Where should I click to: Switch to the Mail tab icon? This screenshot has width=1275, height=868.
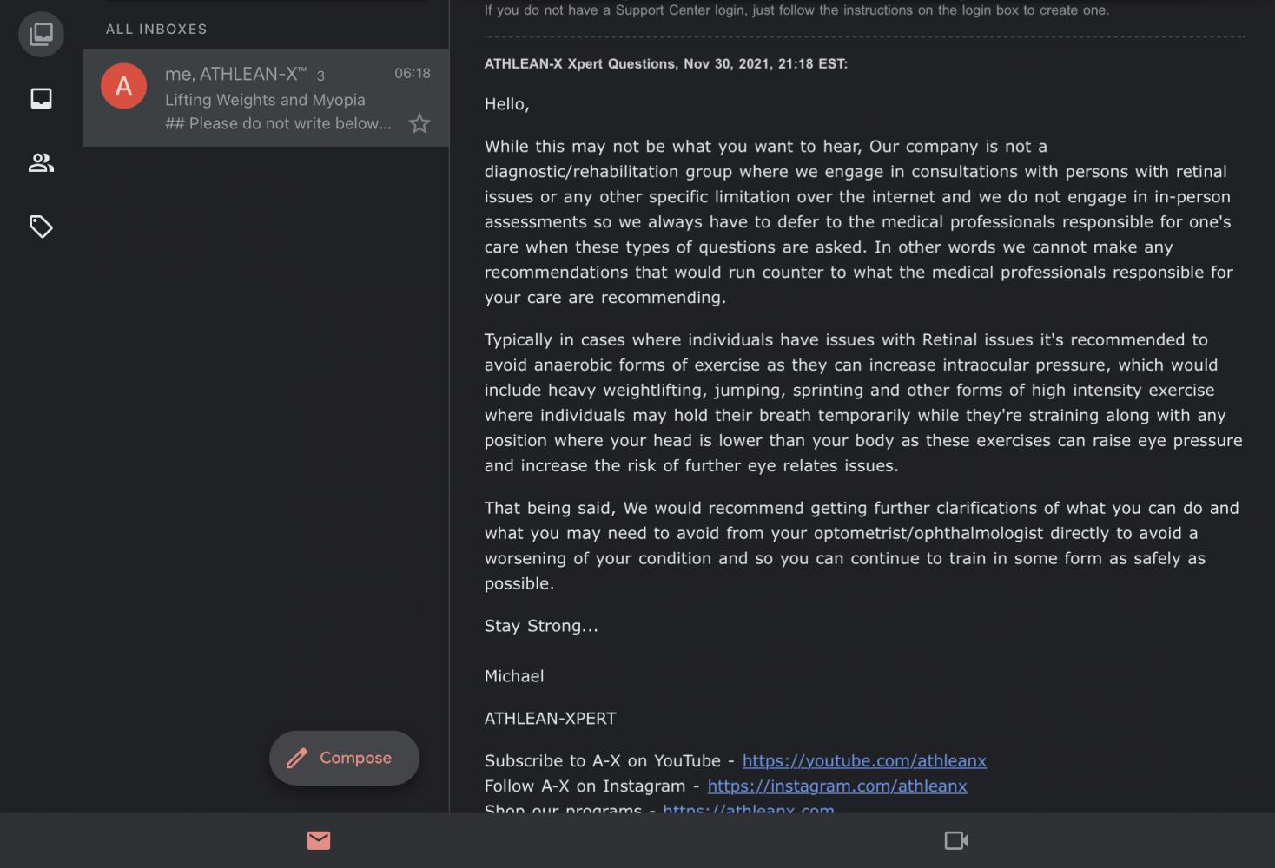pyautogui.click(x=319, y=840)
